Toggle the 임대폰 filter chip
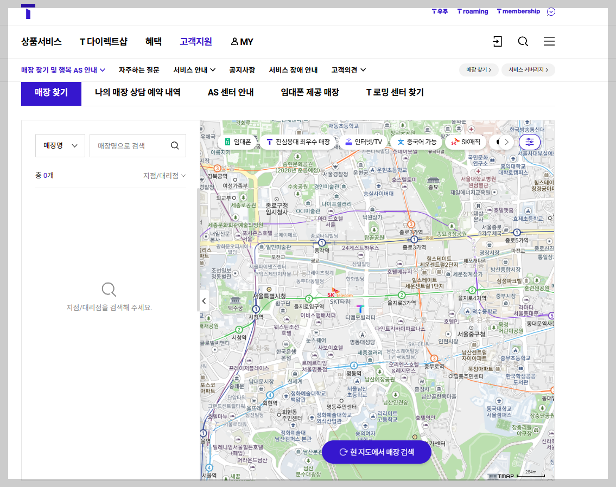 pos(238,142)
